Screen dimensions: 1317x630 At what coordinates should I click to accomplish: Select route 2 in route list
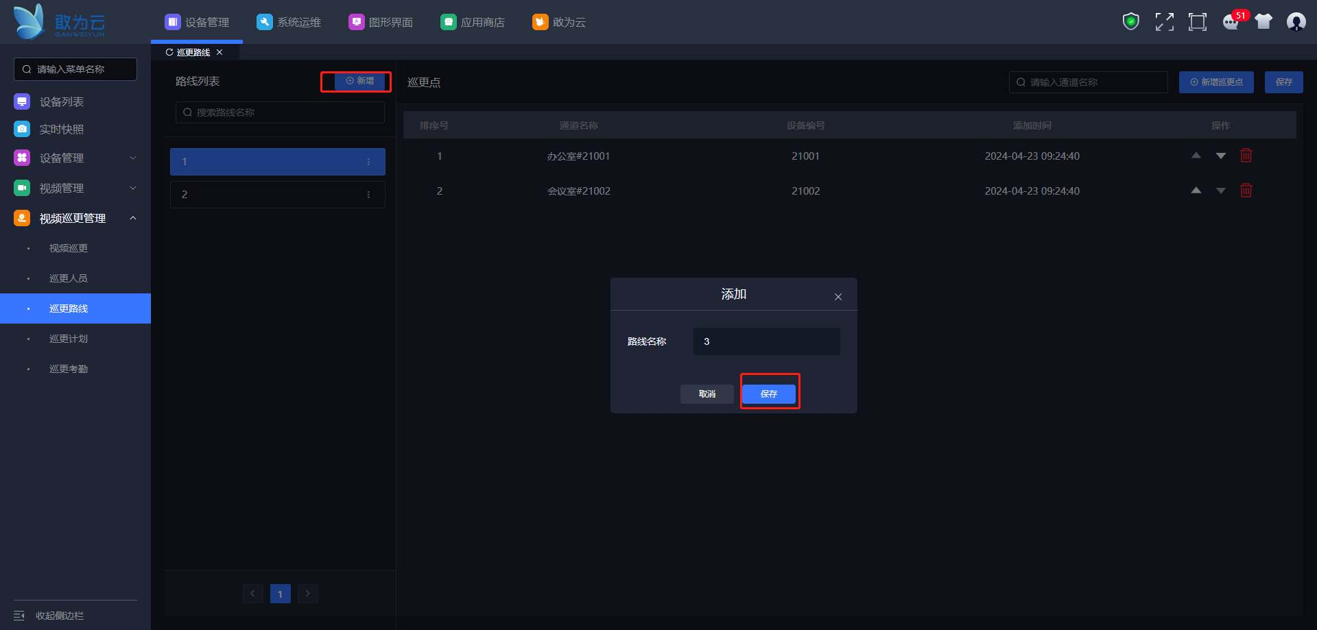click(x=278, y=195)
